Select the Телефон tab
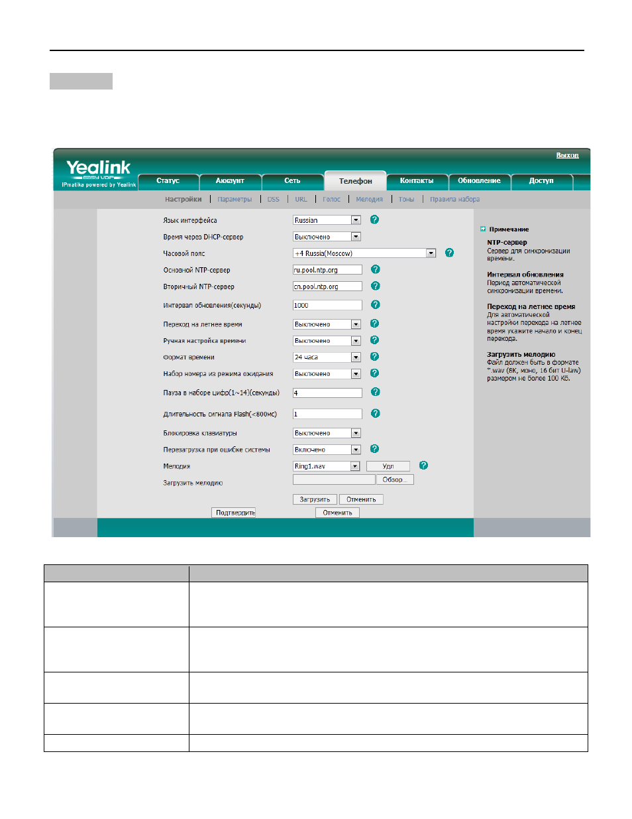Image resolution: width=632 pixels, height=819 pixels. [x=356, y=181]
